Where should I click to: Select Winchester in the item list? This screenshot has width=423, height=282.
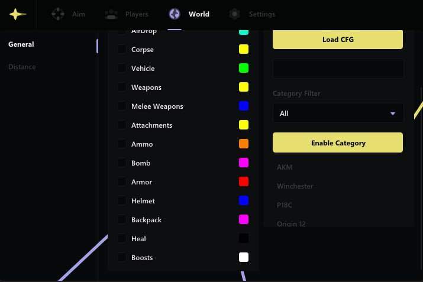tap(295, 186)
